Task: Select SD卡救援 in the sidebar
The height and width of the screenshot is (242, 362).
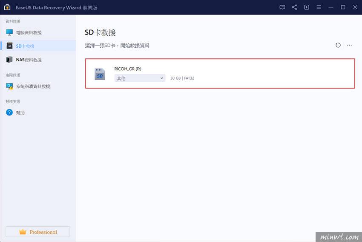Action: [x=38, y=46]
